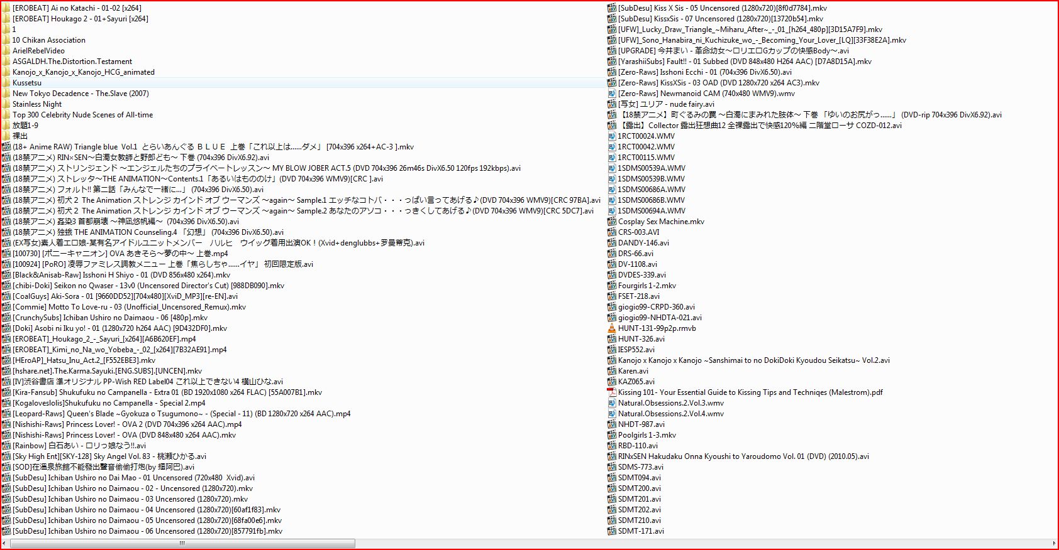Screen dimensions: 1059x550
Task: Click the folder icon of ASGALDH.The.Distortion.Testament
Action: (6, 61)
